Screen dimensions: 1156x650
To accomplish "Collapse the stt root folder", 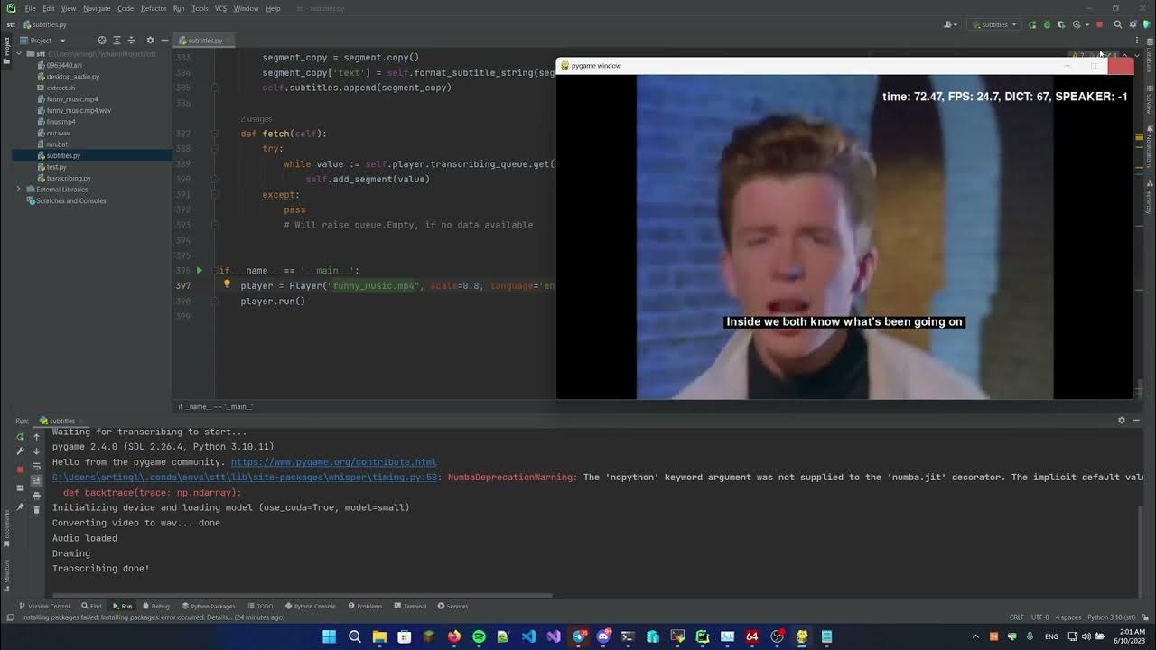I will 19,54.
